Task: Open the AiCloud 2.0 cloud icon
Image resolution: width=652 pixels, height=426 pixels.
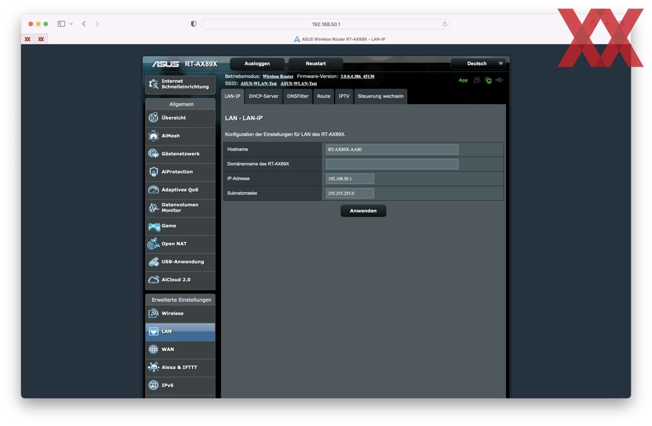Action: coord(153,279)
